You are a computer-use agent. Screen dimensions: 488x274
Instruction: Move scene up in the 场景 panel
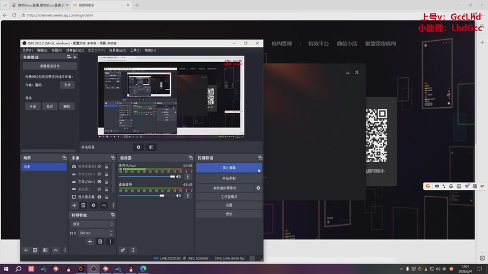click(56, 250)
